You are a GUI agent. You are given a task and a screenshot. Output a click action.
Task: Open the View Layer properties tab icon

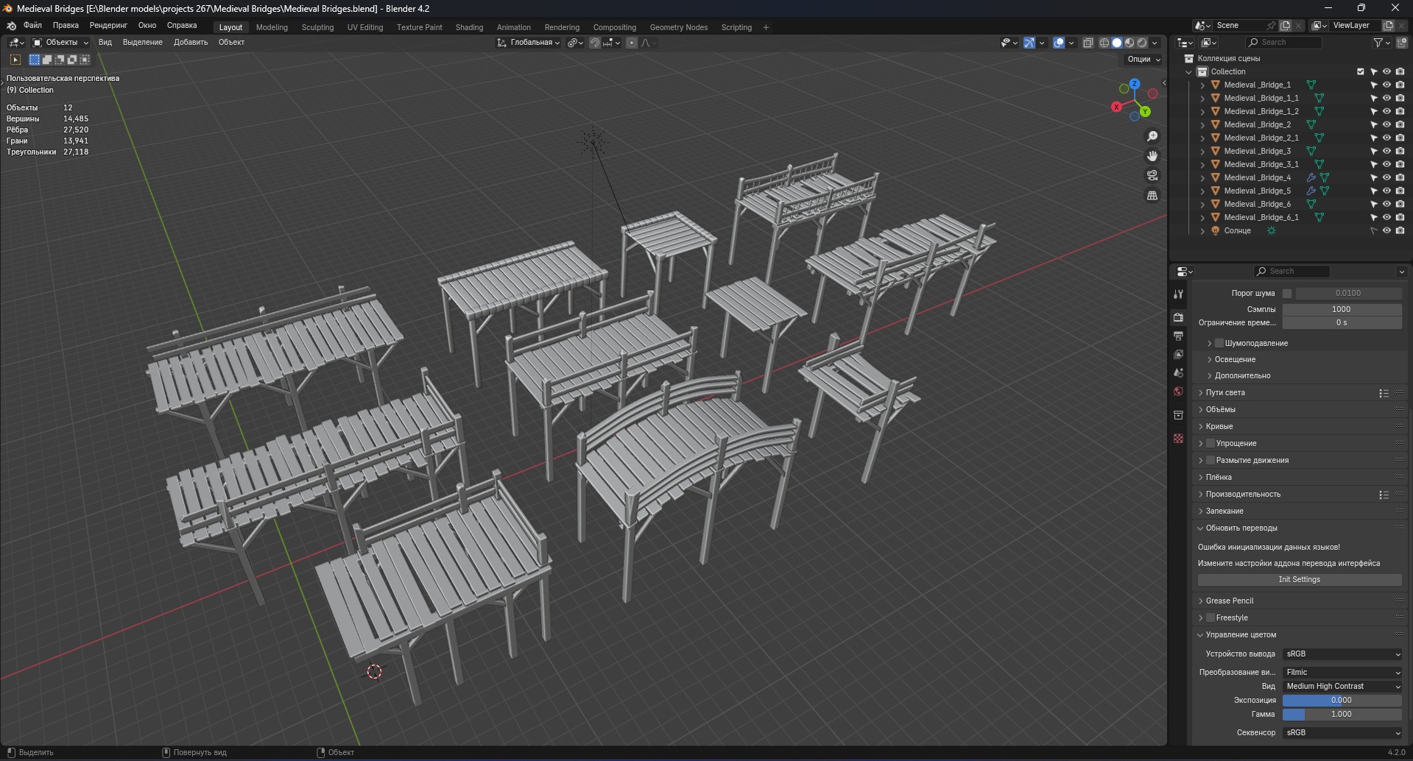[1178, 354]
